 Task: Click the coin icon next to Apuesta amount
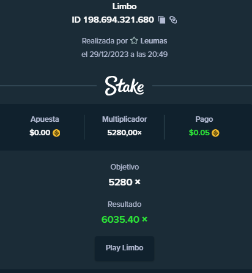[x=56, y=133]
